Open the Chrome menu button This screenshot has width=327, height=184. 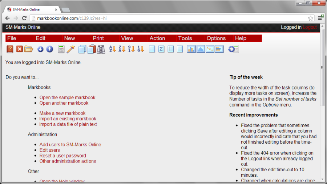(x=320, y=18)
